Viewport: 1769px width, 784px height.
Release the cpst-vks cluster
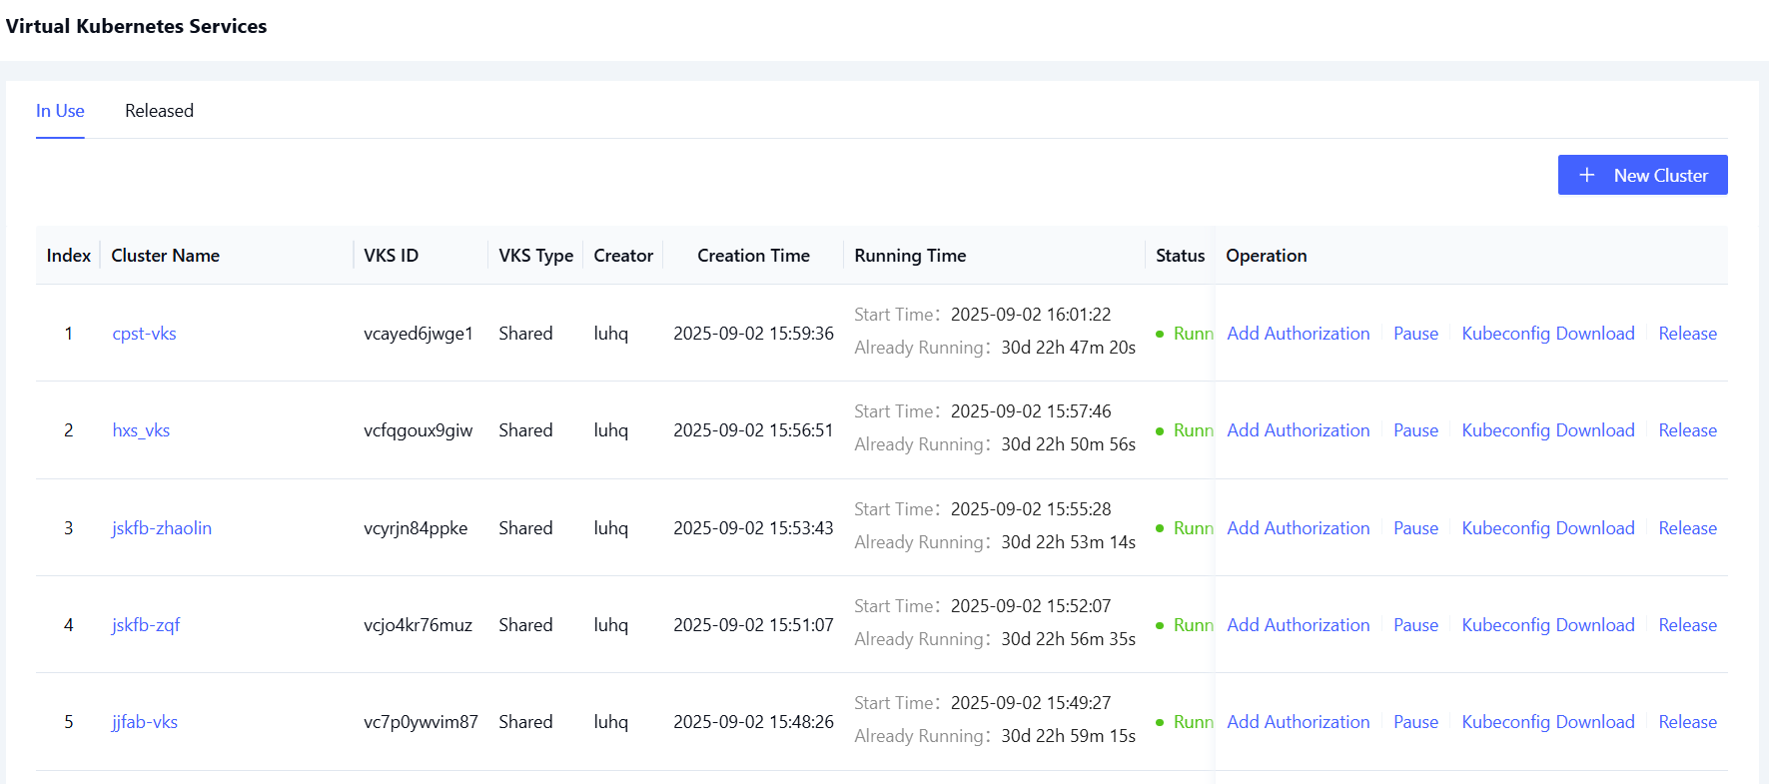[x=1687, y=334]
